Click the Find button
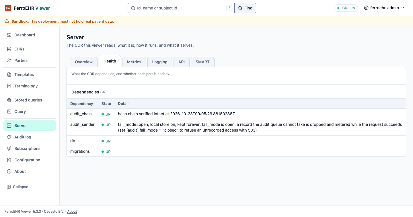 (x=245, y=8)
